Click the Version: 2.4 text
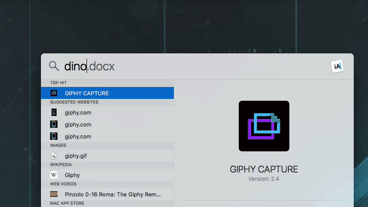368x207 pixels. click(x=264, y=179)
